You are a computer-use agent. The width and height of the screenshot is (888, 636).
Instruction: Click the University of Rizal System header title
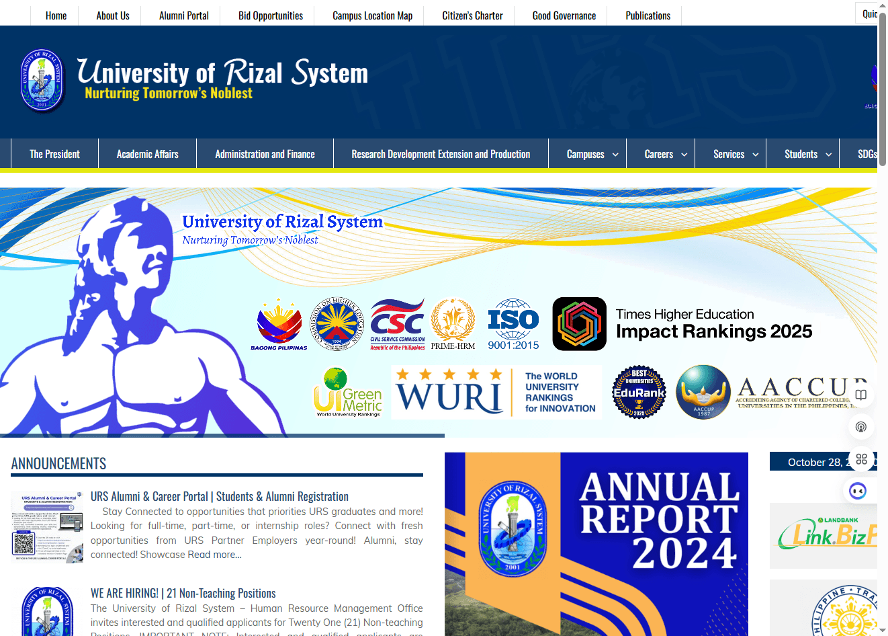coord(223,72)
